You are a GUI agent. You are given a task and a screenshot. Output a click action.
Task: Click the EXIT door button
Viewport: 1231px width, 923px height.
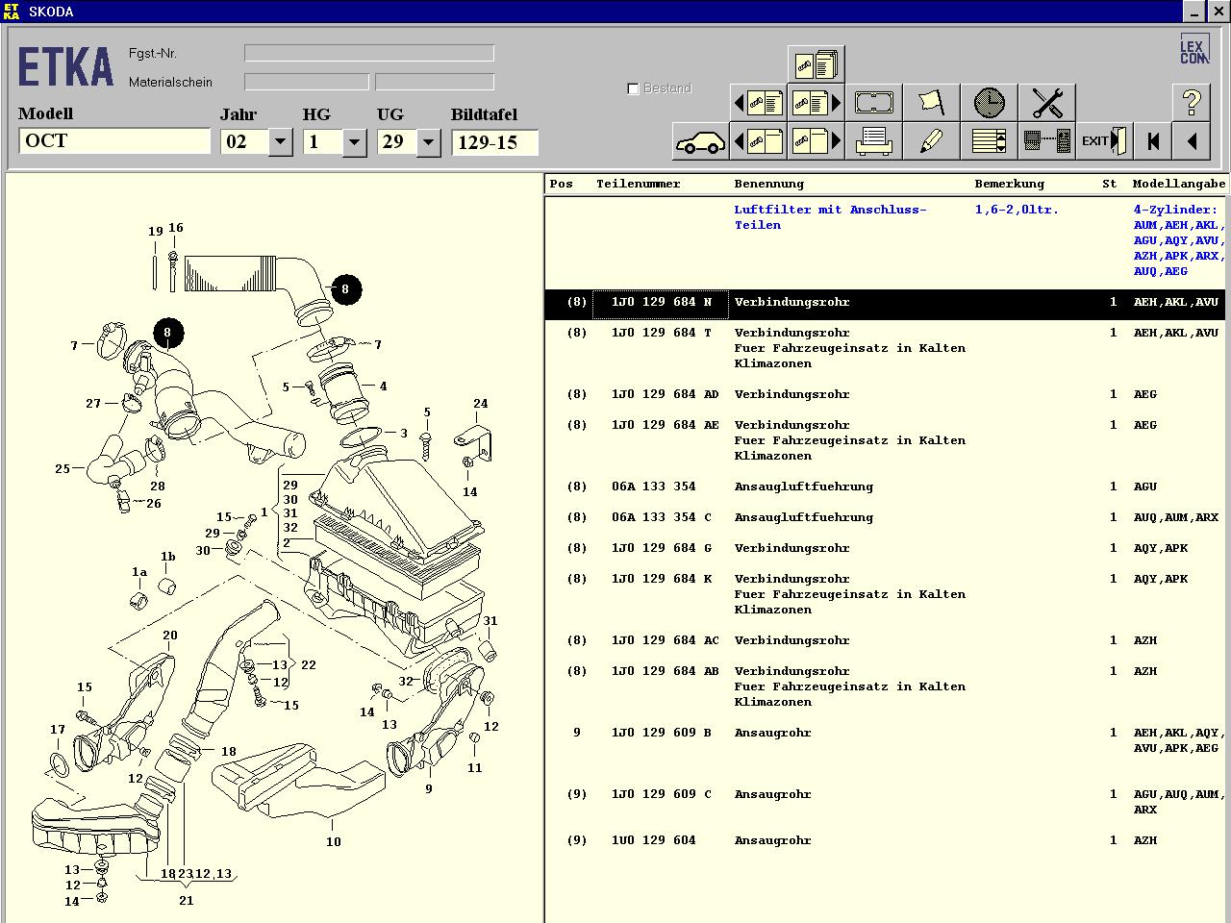[1104, 141]
